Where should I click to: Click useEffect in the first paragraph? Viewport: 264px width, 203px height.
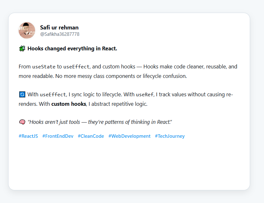click(76, 67)
